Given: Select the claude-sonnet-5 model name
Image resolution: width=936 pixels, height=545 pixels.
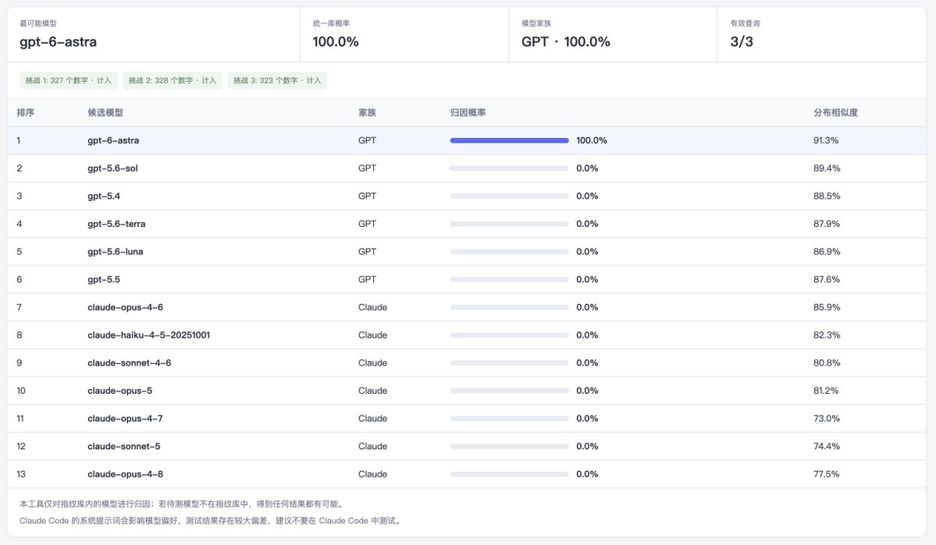Looking at the screenshot, I should [x=124, y=446].
